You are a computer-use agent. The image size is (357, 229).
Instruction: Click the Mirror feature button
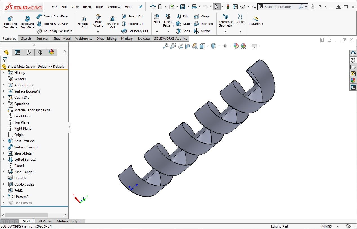[x=202, y=31]
